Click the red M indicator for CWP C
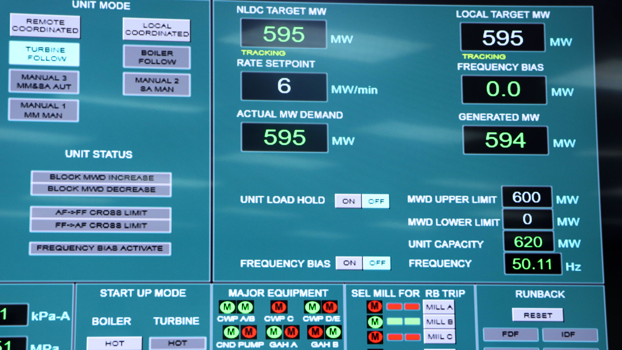622x350 pixels. [279, 307]
